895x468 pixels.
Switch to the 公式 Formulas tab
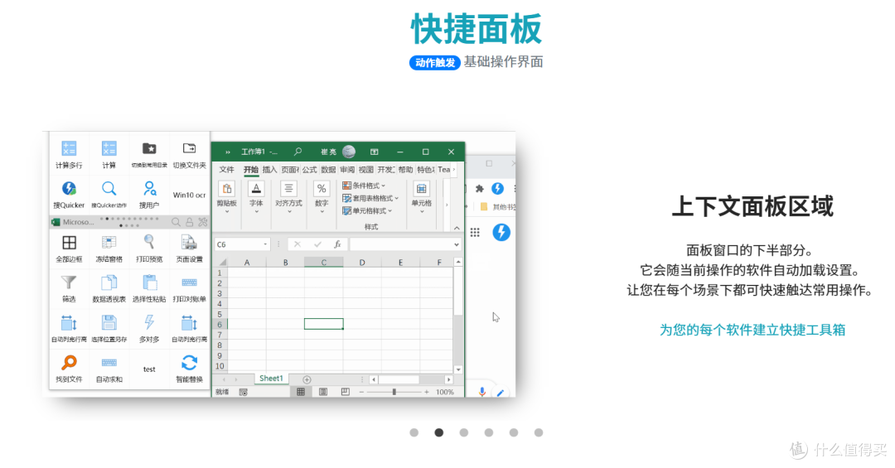tap(309, 170)
